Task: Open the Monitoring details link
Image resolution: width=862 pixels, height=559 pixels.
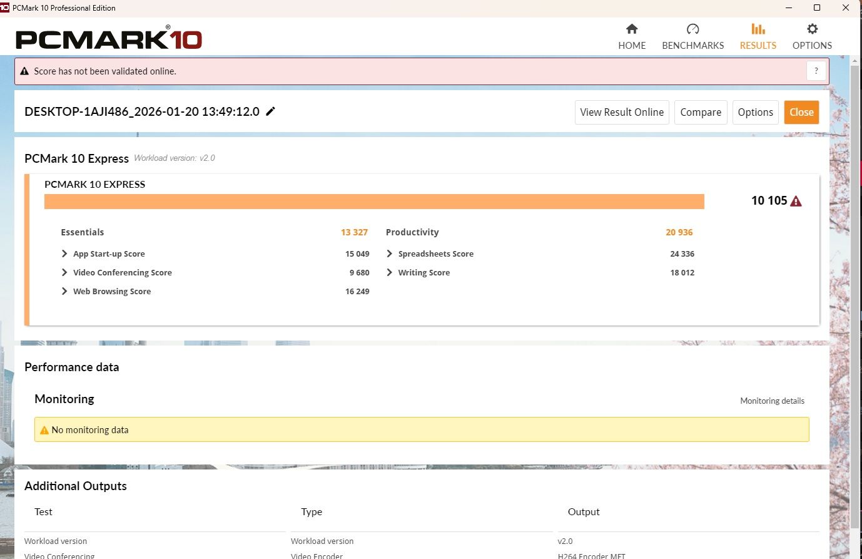Action: coord(772,401)
